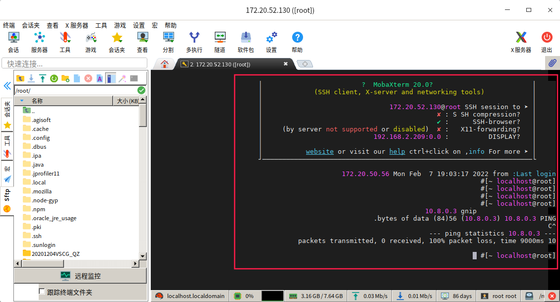Open the website link in terminal
This screenshot has width=560, height=302.
coord(319,151)
